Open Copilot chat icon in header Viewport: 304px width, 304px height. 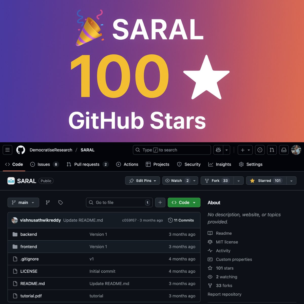pos(218,150)
